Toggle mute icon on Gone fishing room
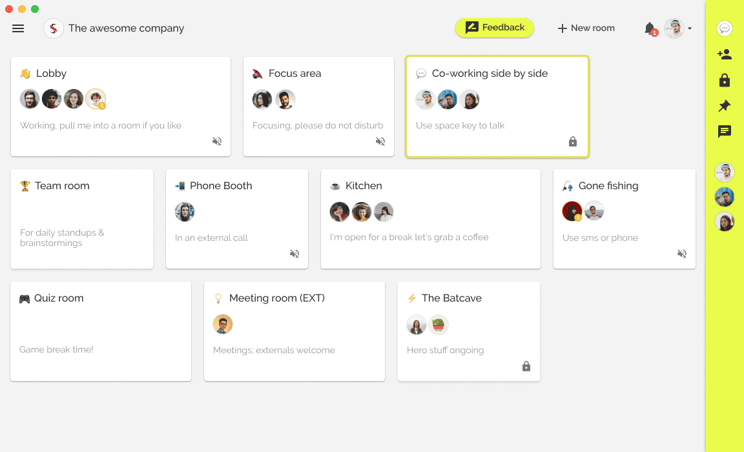The width and height of the screenshot is (744, 452). (x=682, y=254)
